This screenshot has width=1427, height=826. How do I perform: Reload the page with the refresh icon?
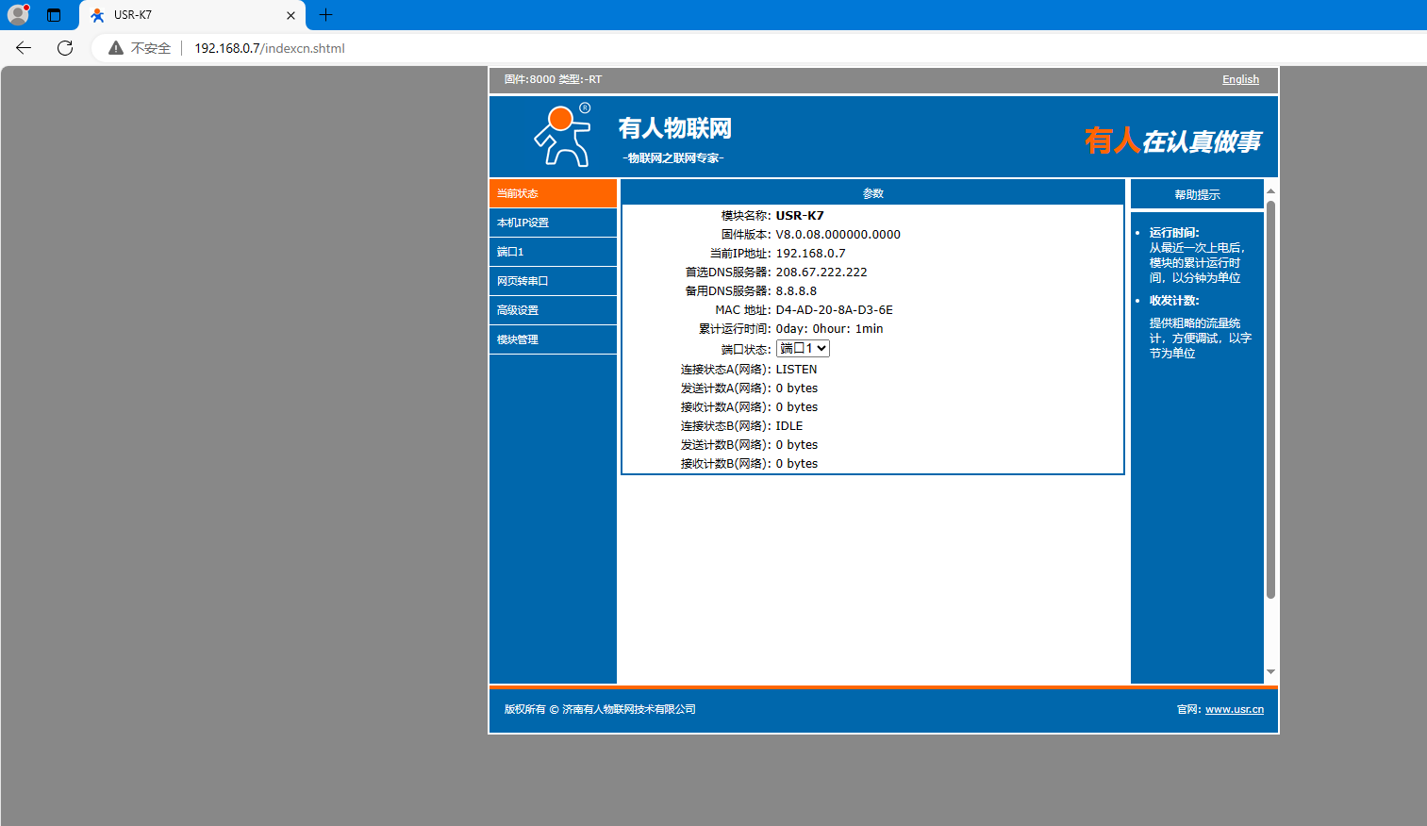click(65, 48)
